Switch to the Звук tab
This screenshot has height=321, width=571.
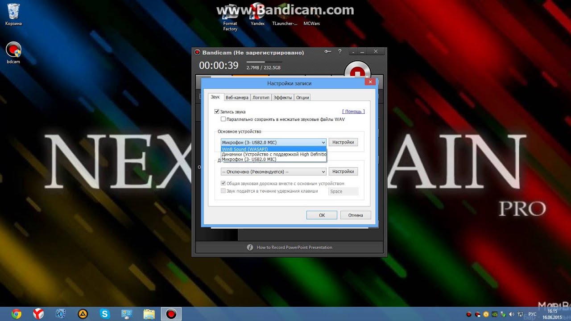pyautogui.click(x=215, y=97)
